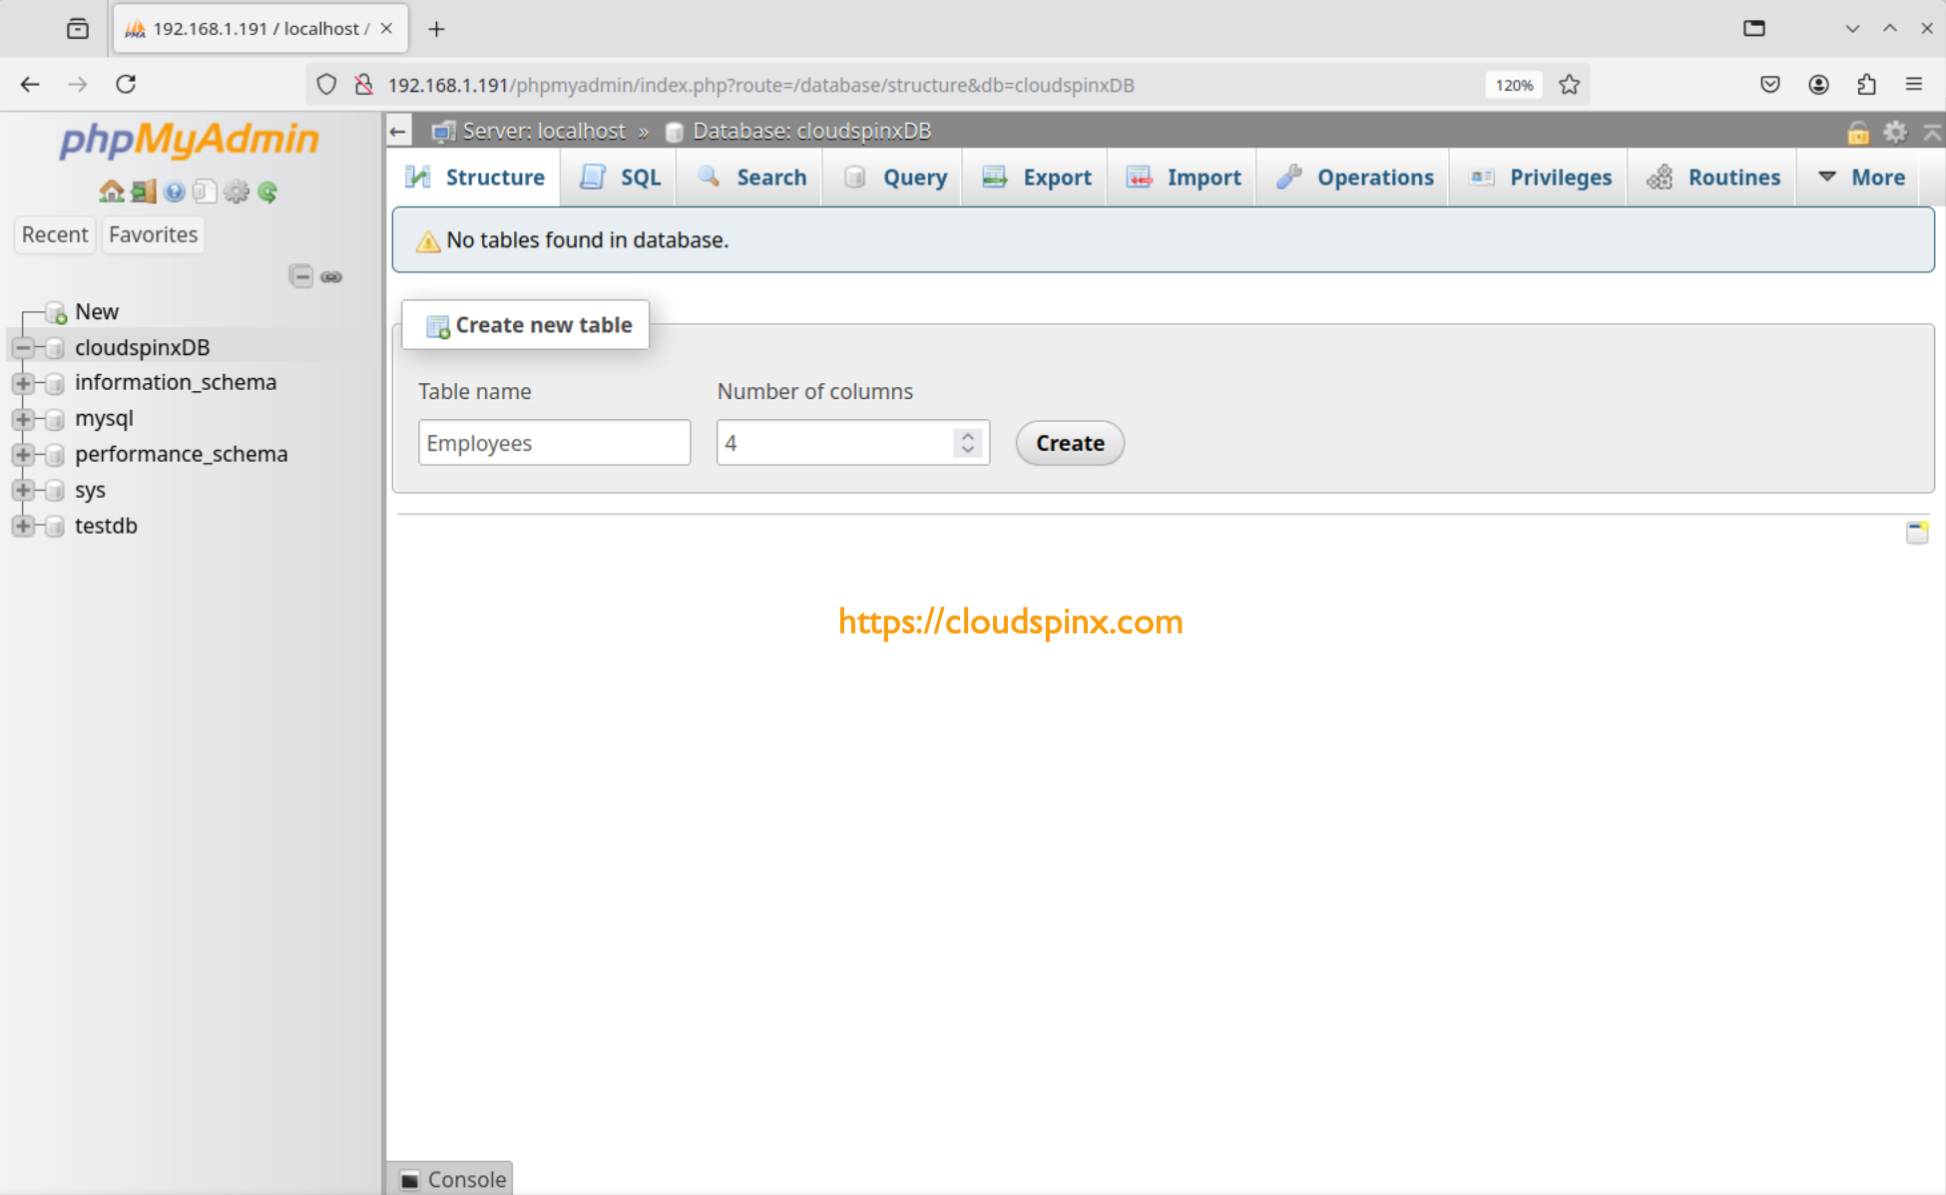This screenshot has width=1946, height=1195.
Task: Open MySQL documentation via the page icon
Action: pos(205,191)
